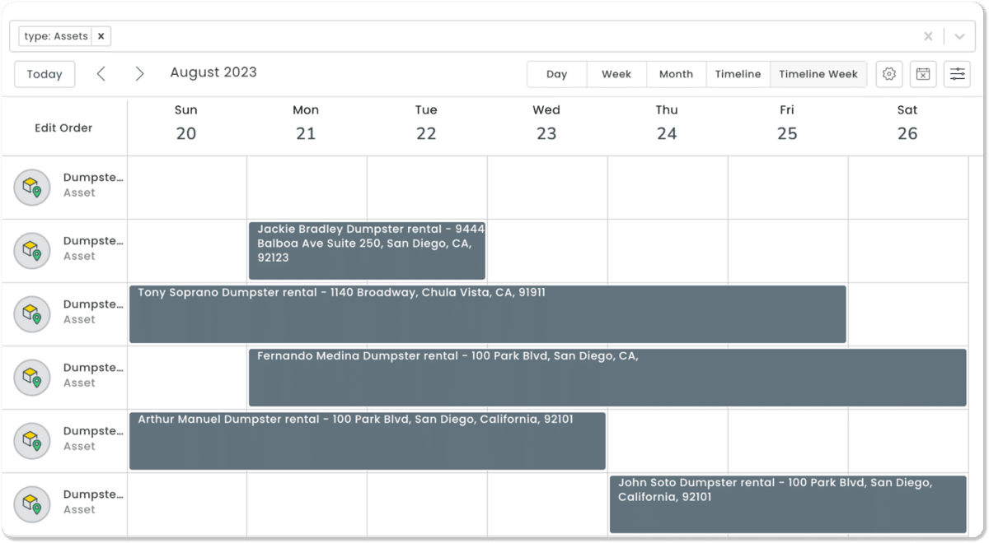Go to previous week arrow

[x=101, y=74]
